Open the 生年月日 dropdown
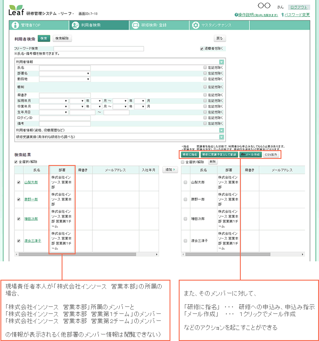Screen dimensions: 319x341 click(54, 112)
